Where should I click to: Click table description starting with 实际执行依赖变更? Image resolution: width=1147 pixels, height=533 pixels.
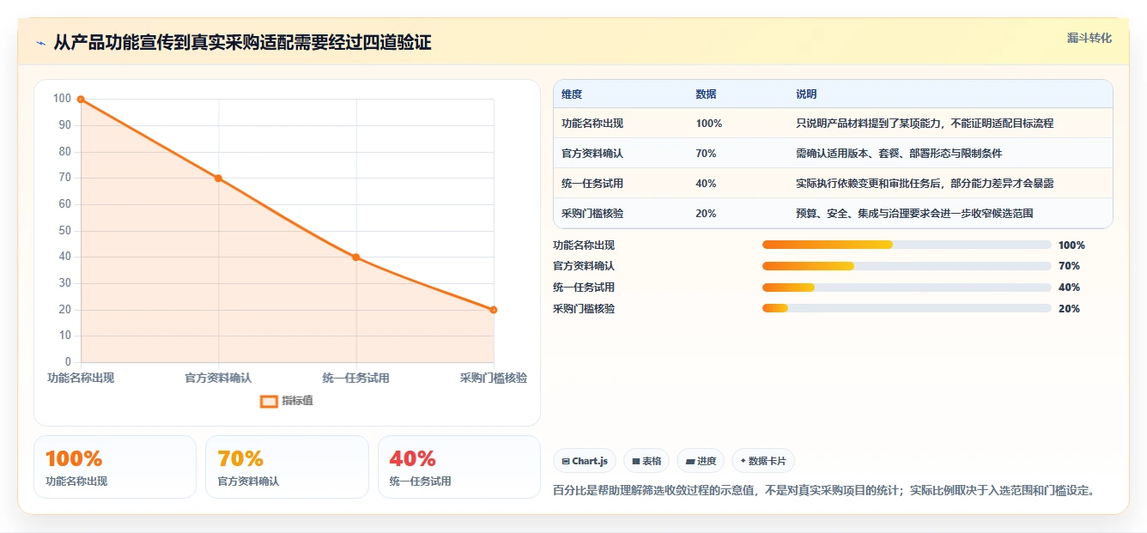tap(925, 184)
